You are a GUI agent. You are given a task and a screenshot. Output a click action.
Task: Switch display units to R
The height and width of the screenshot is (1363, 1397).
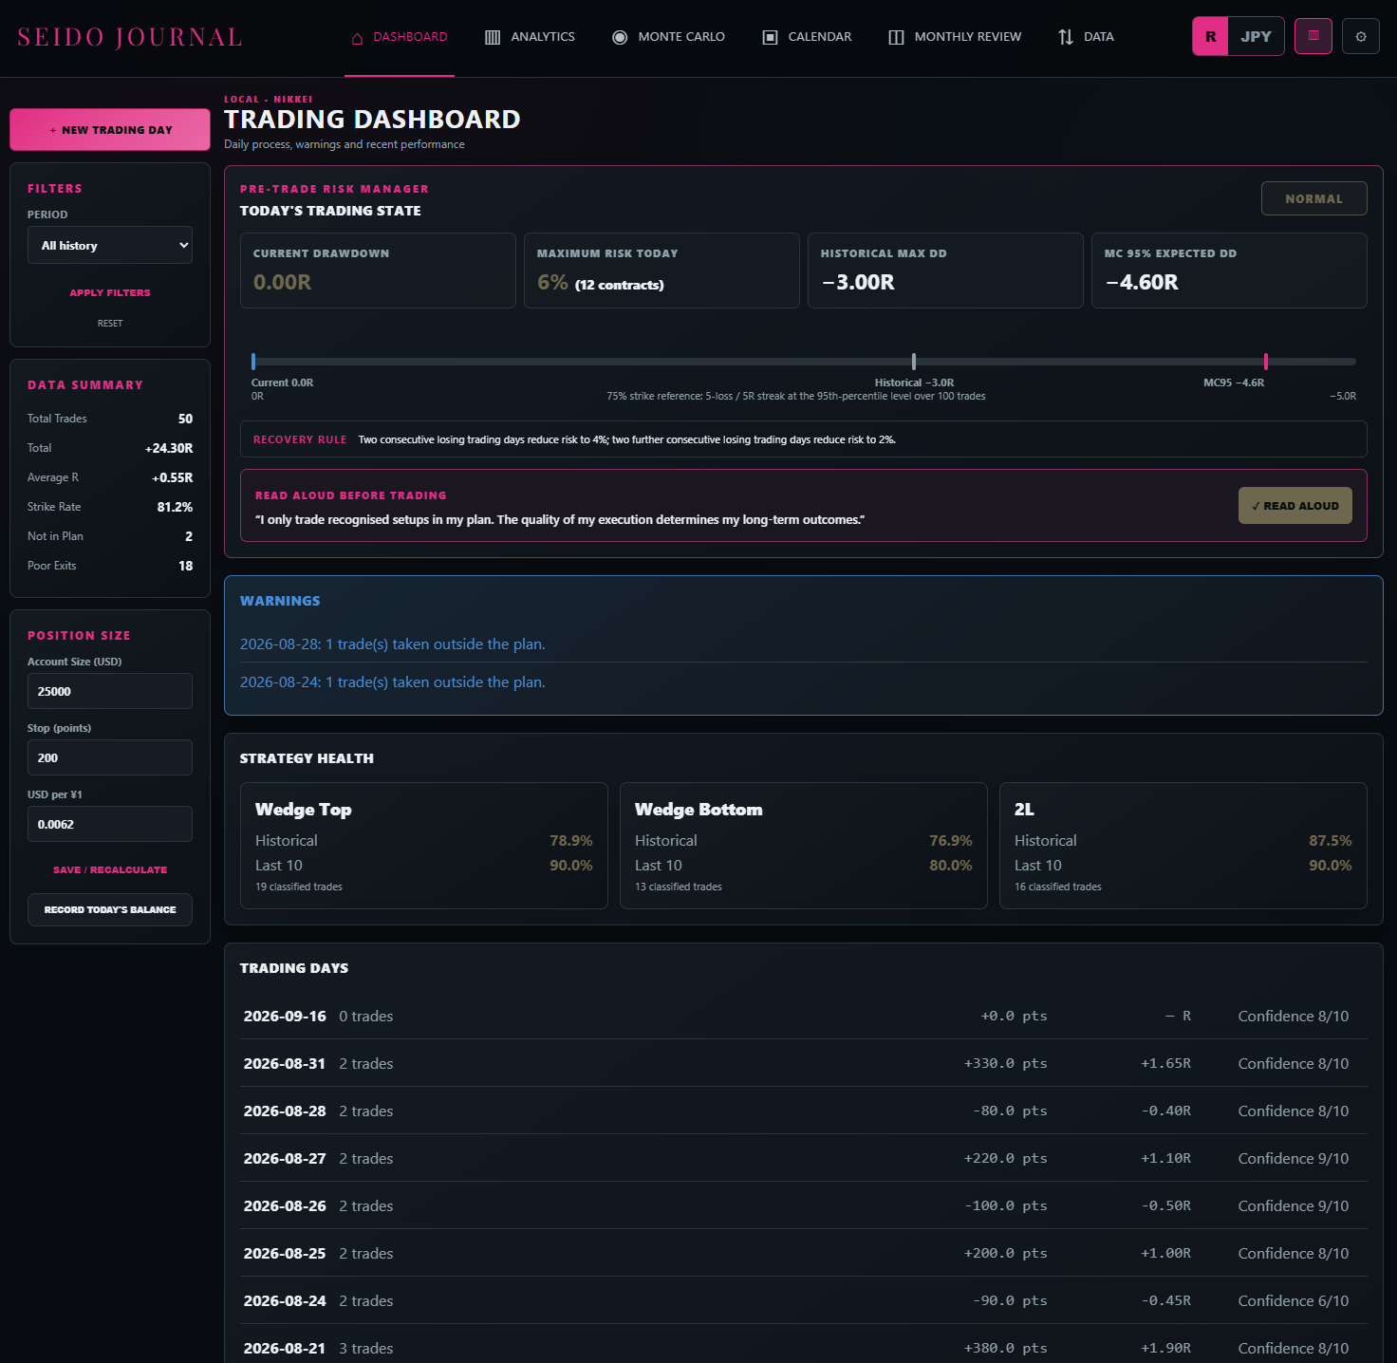(1210, 36)
